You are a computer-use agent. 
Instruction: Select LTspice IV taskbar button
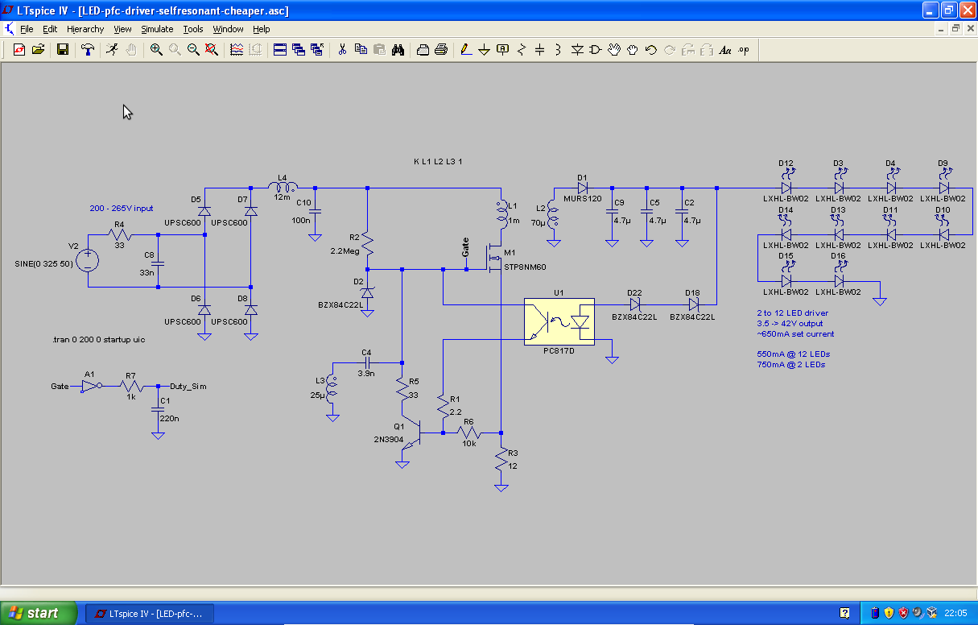tap(147, 613)
